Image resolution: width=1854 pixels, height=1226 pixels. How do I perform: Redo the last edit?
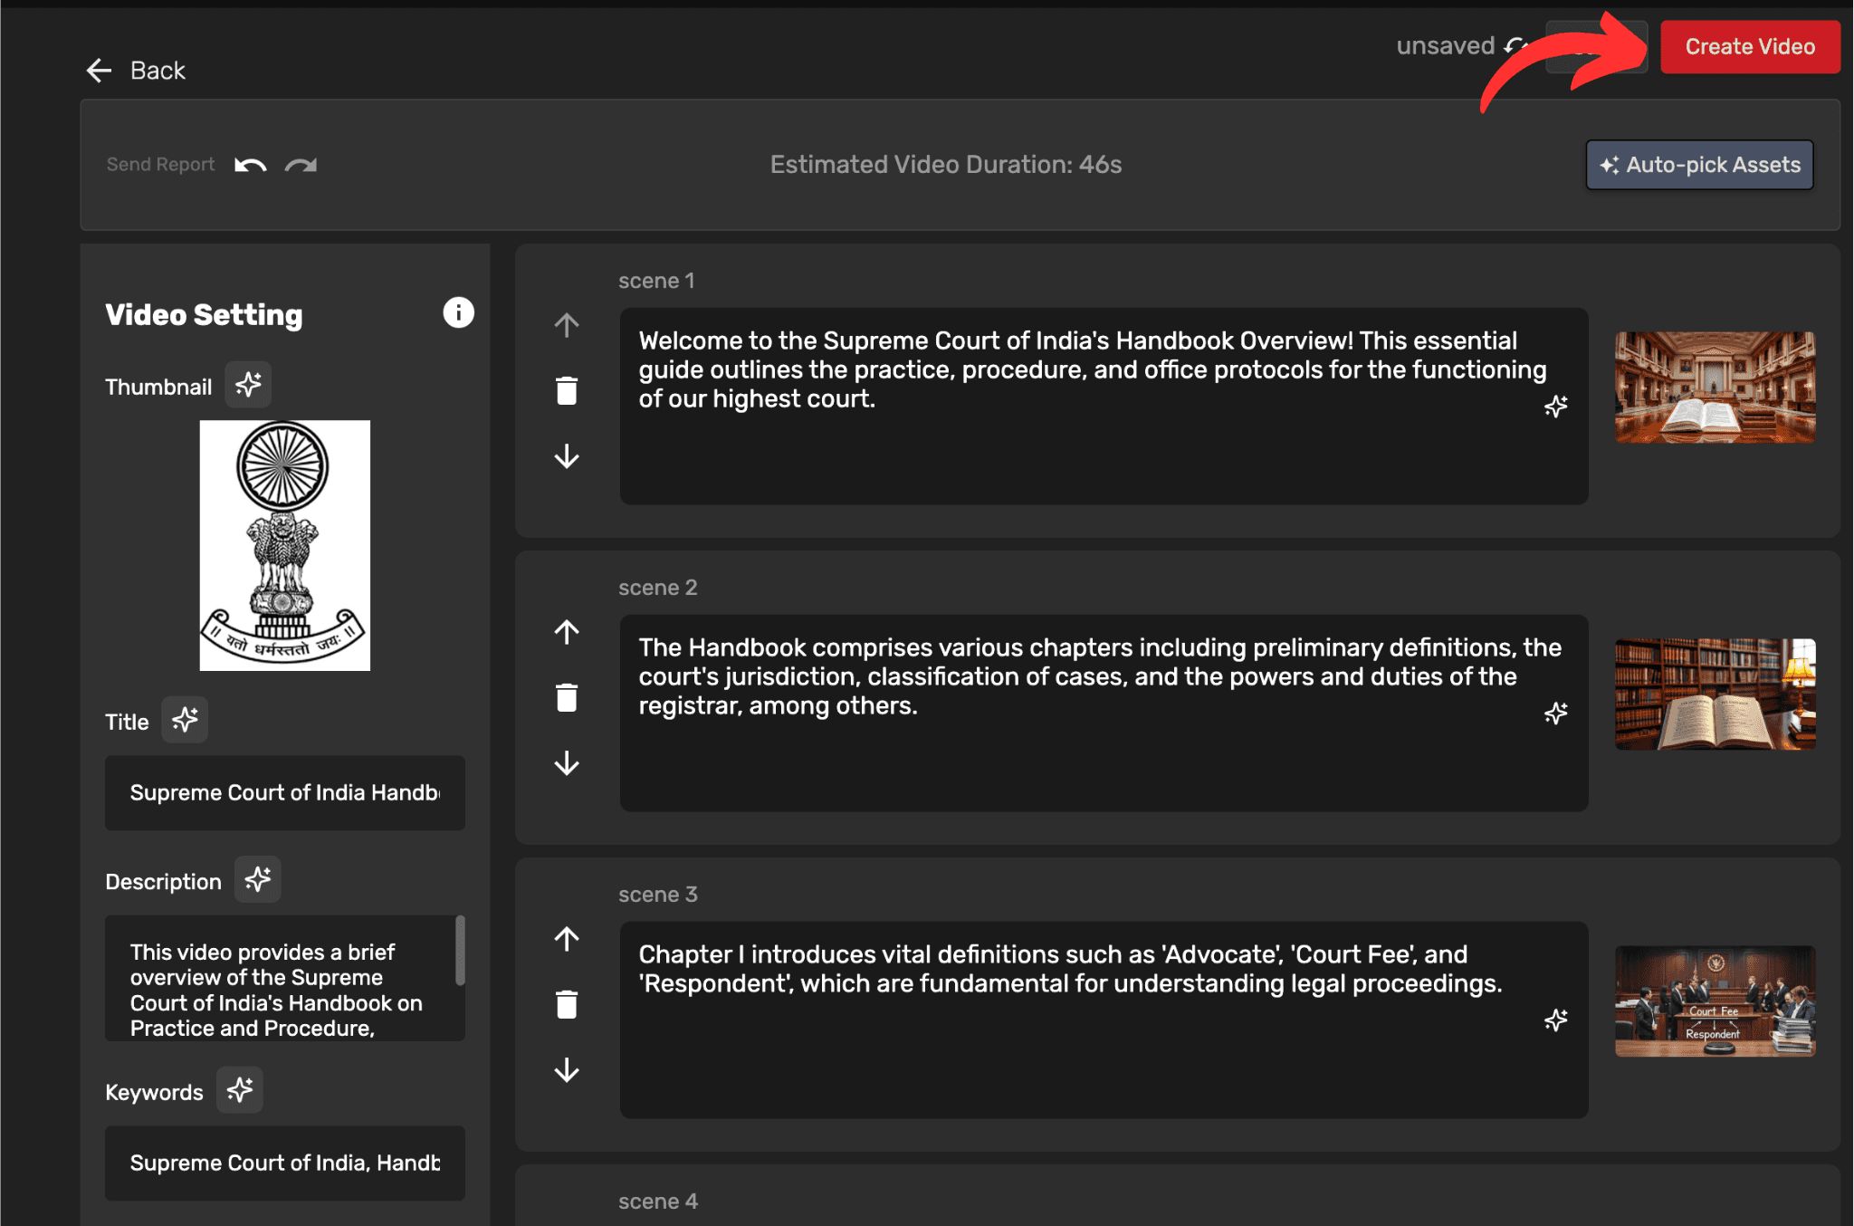click(x=301, y=165)
